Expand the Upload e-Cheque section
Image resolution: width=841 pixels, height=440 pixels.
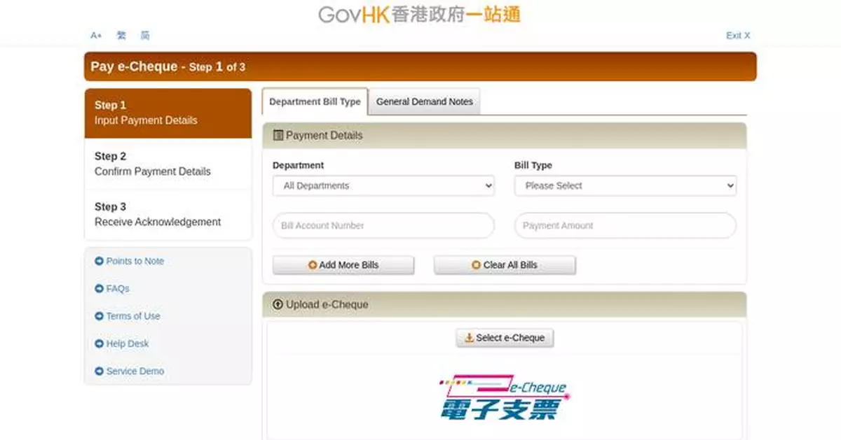click(280, 304)
